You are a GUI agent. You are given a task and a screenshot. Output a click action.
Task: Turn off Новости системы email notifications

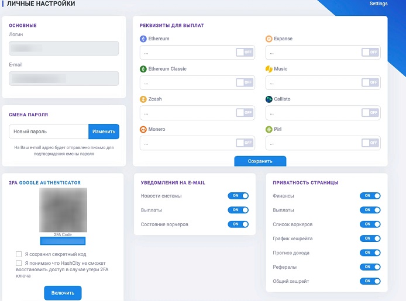238,196
